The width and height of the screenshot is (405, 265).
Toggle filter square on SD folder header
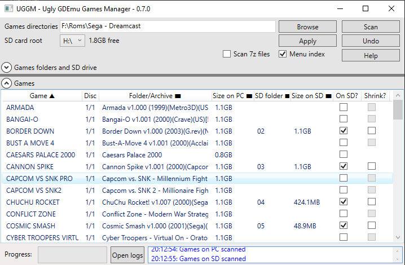point(287,96)
